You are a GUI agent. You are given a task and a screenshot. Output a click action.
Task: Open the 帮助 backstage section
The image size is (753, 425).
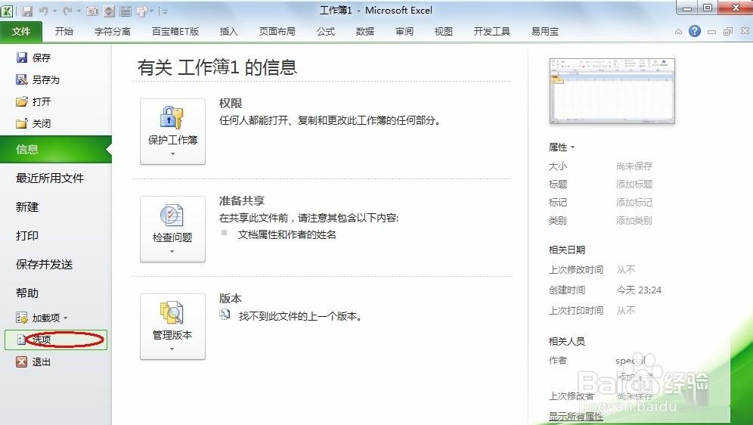tap(27, 293)
